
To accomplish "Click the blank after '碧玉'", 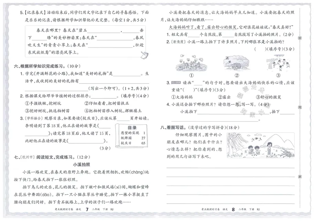I will pyautogui.click(x=104, y=31).
